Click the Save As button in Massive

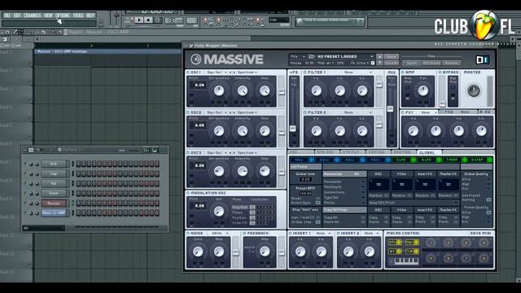click(x=392, y=63)
